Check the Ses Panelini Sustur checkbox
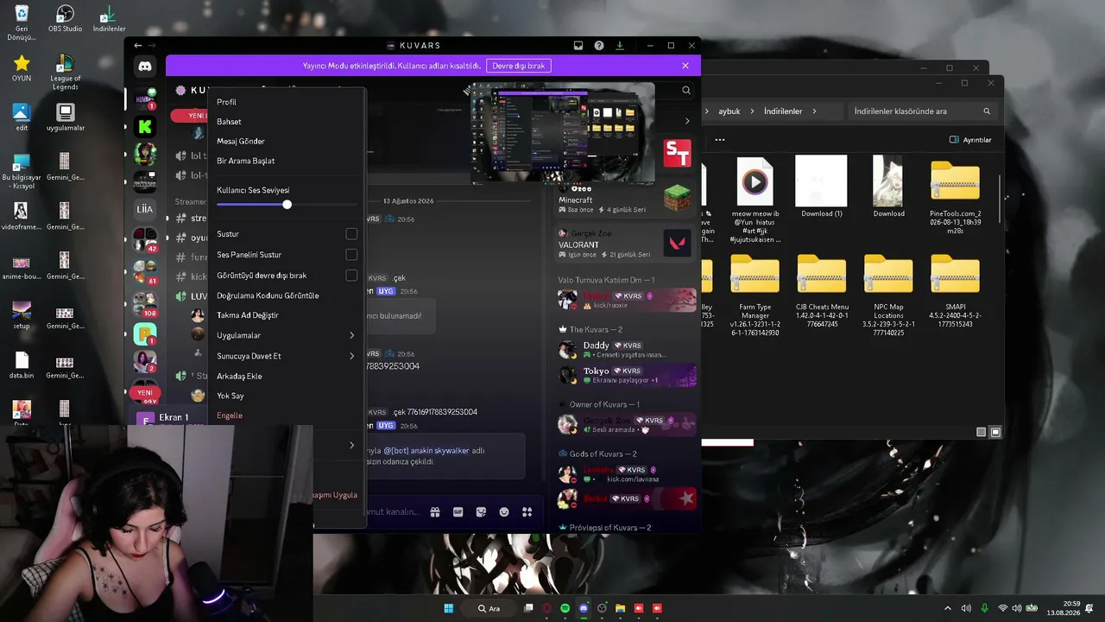This screenshot has height=622, width=1105. 351,255
